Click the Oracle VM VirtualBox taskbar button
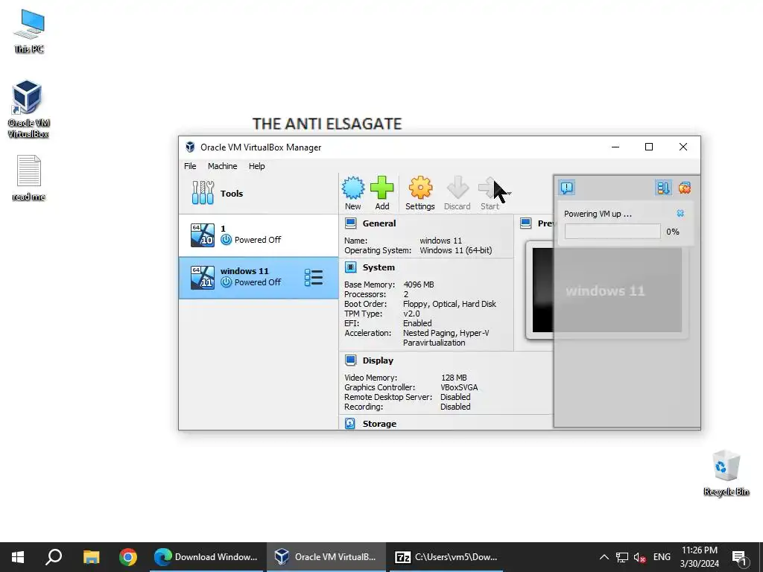This screenshot has height=572, width=763. [x=326, y=557]
